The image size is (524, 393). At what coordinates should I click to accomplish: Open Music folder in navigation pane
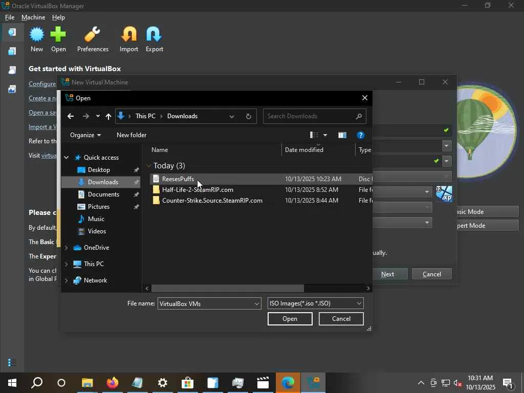(96, 219)
